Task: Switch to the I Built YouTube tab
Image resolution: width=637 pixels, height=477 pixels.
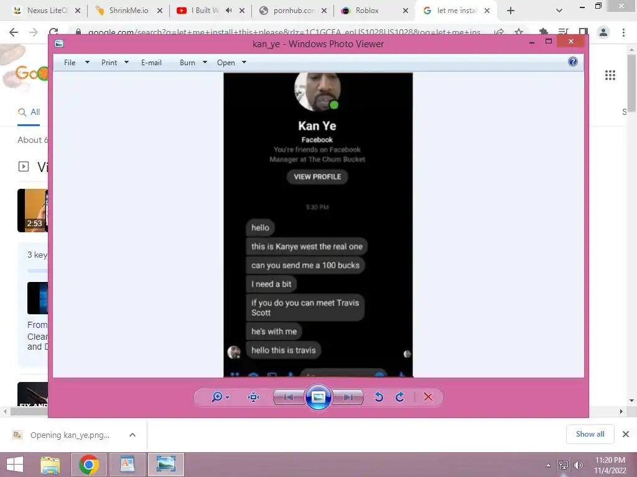Action: [204, 11]
